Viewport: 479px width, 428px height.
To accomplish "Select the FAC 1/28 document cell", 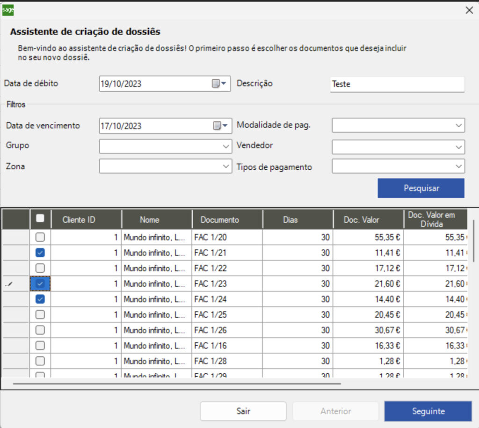I will pos(227,361).
